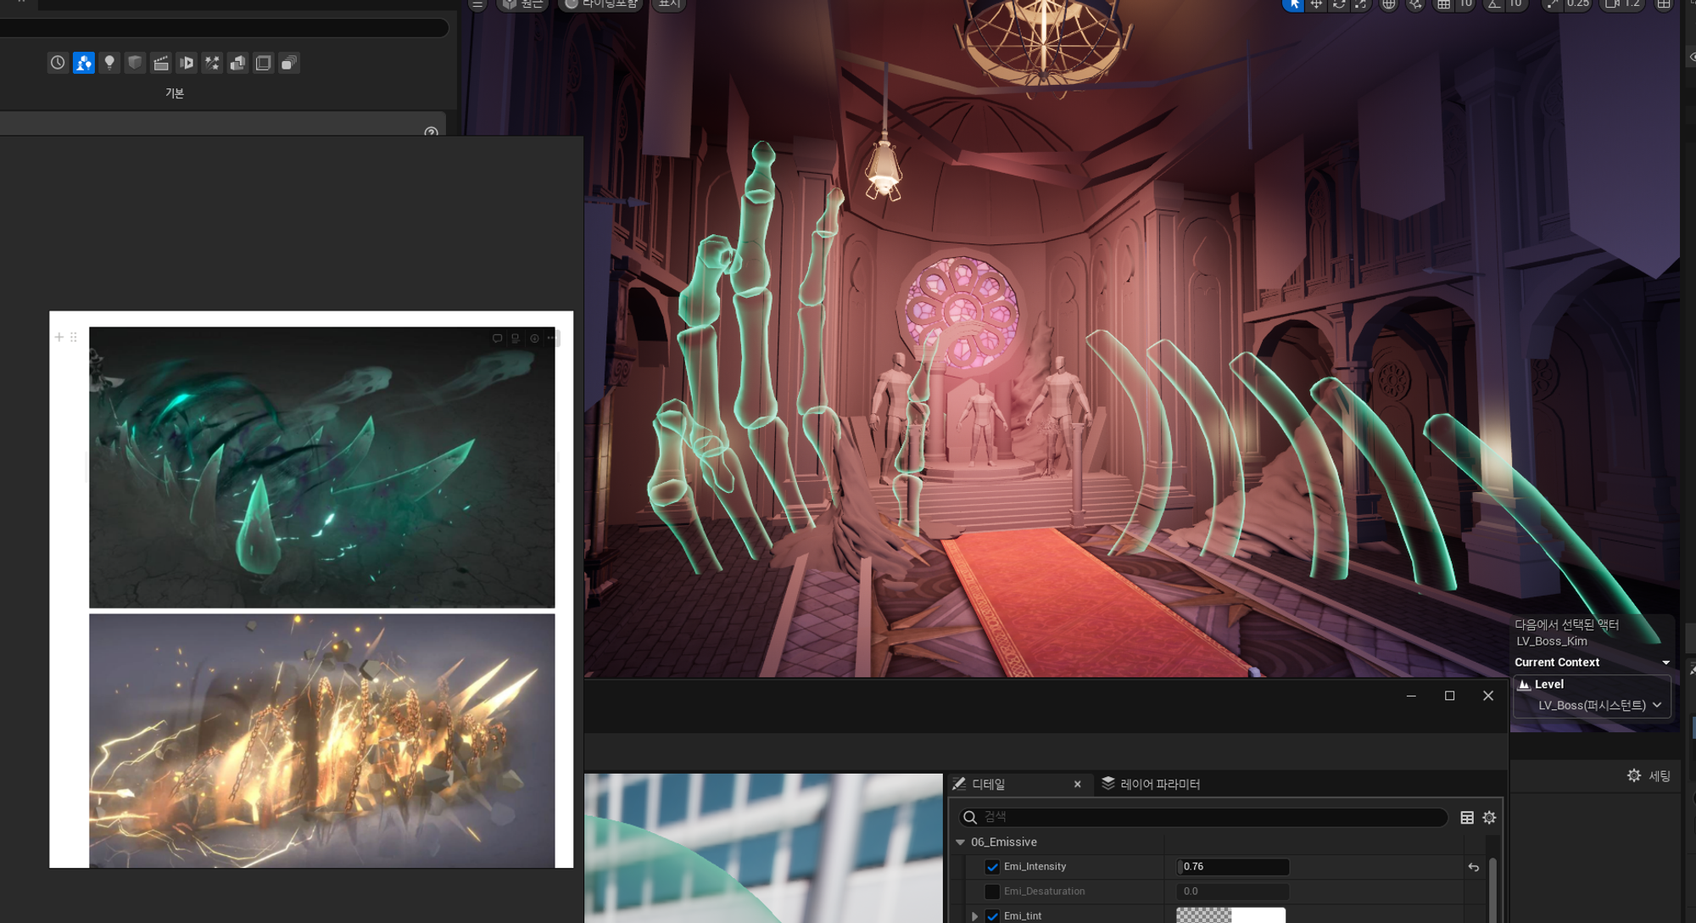Open the Emi_tint color swatch

tap(1230, 915)
